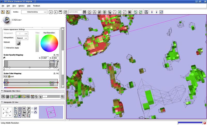Click the redo arrow in toolbar
This screenshot has height=125, width=207.
coord(141,12)
